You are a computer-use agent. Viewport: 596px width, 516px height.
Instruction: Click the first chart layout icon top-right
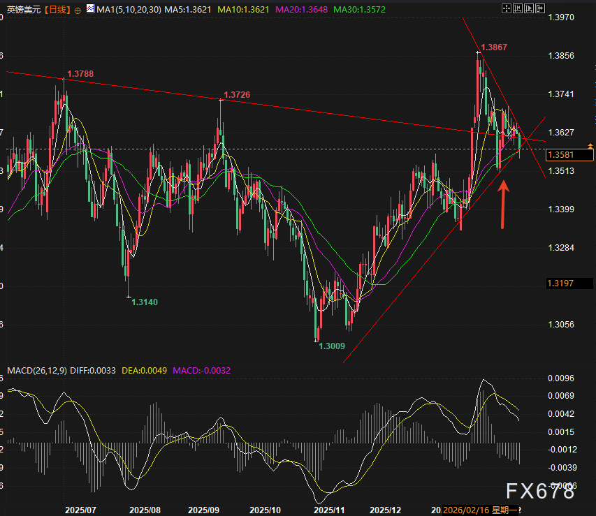[506, 9]
